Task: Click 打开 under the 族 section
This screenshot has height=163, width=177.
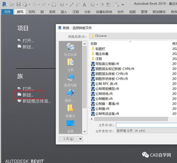Action: [26, 88]
